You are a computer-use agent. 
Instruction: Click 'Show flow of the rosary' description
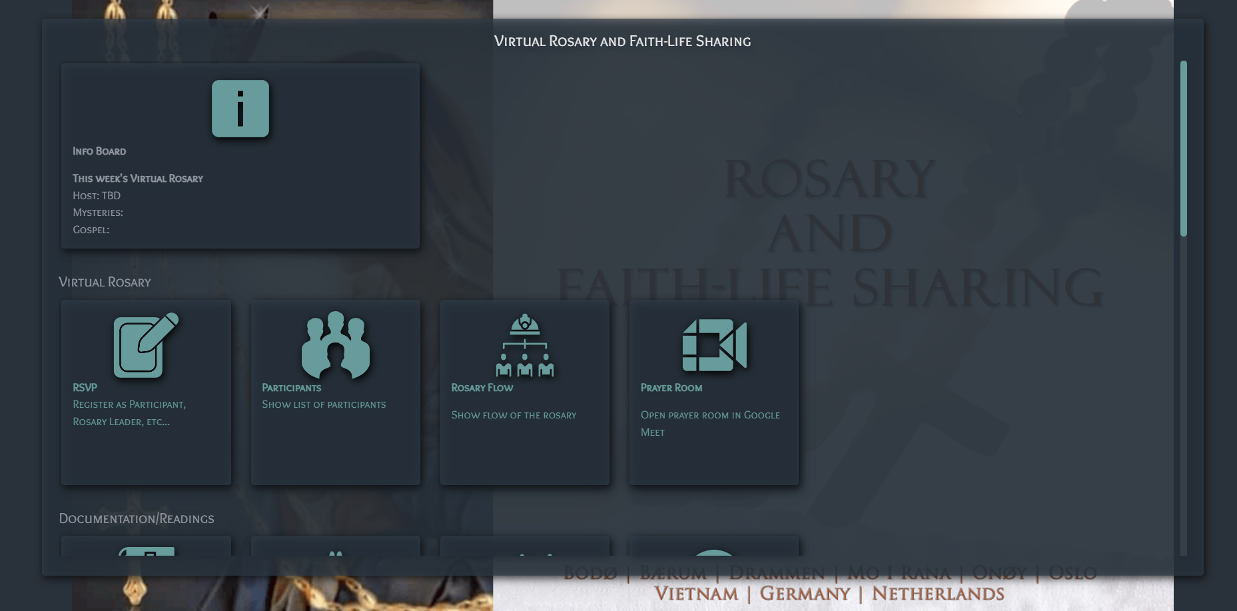514,415
